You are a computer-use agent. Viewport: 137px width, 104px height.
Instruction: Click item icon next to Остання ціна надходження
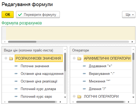16,74
